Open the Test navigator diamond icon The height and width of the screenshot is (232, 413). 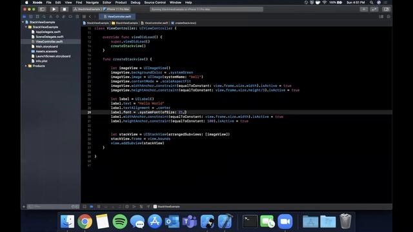coord(57,17)
